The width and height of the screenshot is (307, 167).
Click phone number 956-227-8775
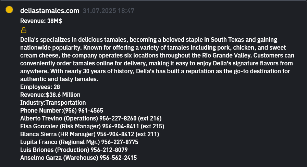pyautogui.click(x=120, y=142)
